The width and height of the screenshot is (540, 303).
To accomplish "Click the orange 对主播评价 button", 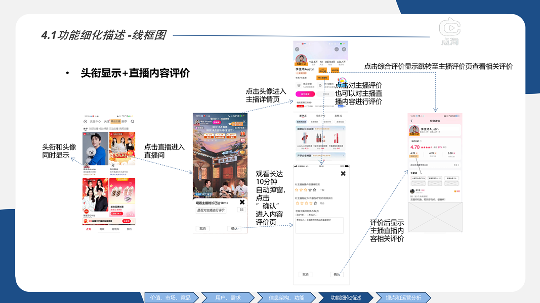I will (x=323, y=78).
